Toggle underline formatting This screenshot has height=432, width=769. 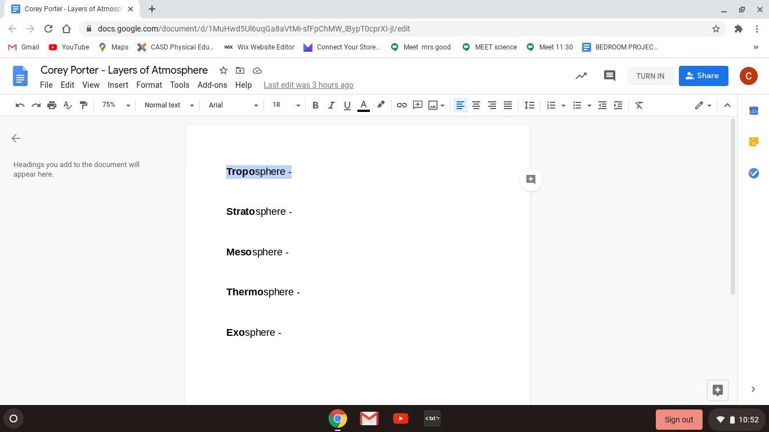347,105
